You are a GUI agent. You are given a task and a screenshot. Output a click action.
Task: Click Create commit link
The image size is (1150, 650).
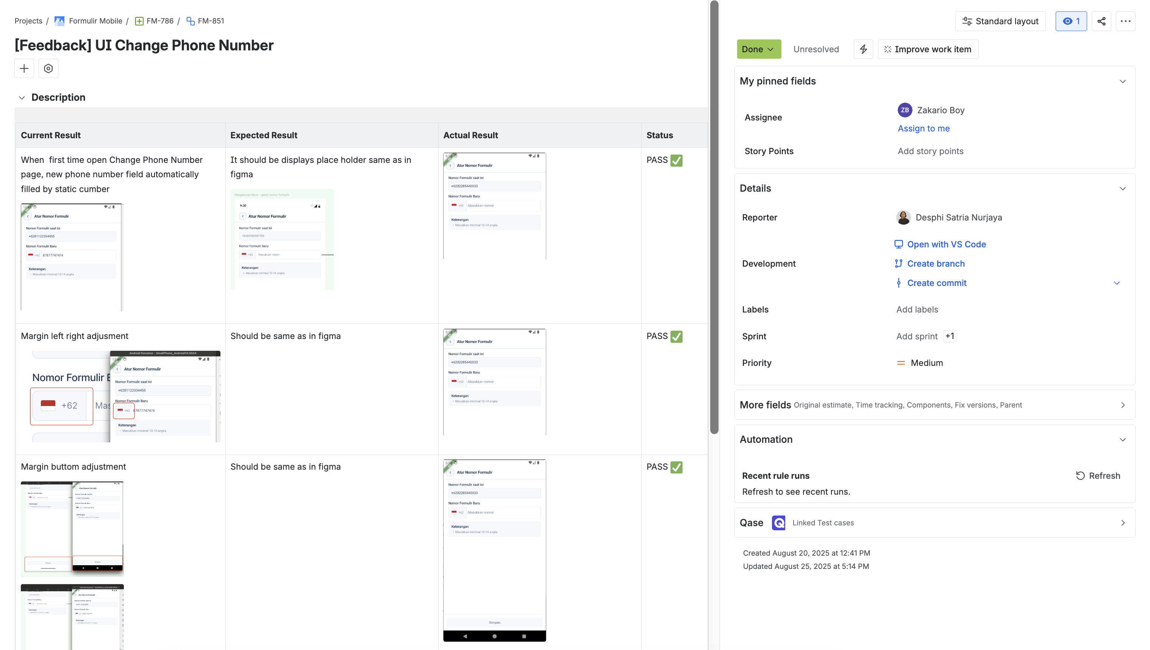pos(937,283)
